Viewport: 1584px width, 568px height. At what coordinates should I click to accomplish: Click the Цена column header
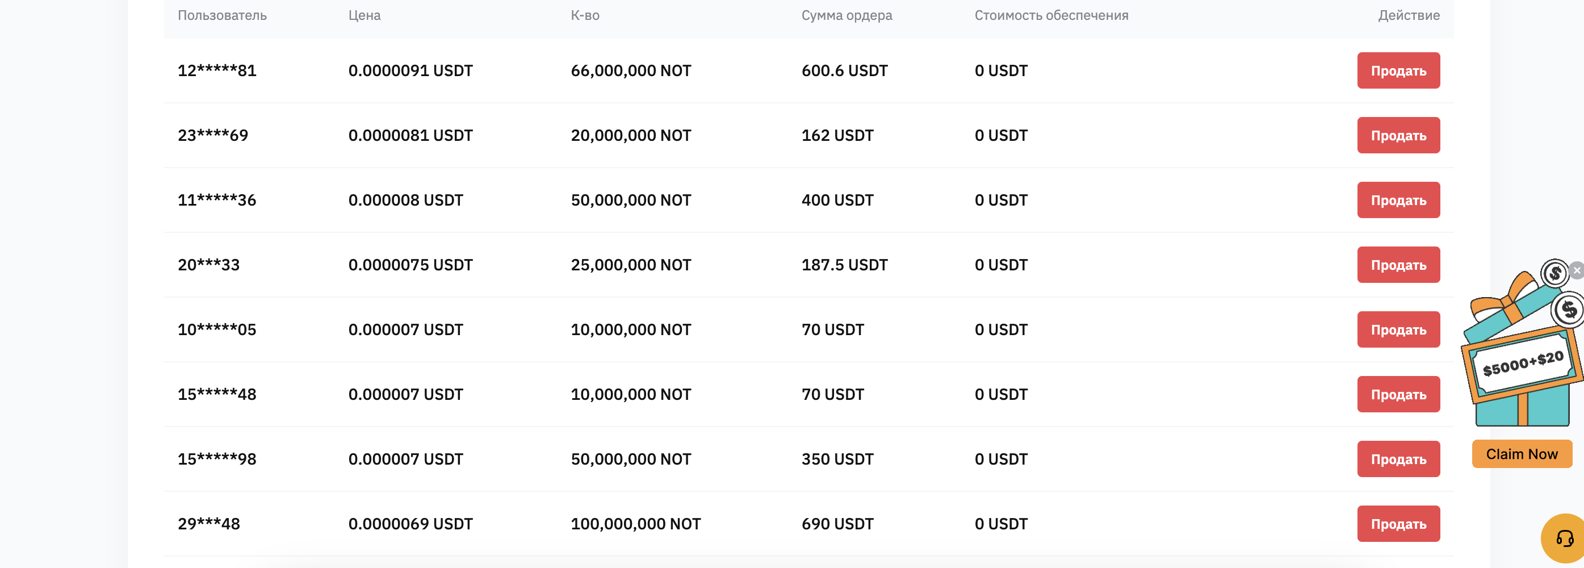(x=364, y=15)
